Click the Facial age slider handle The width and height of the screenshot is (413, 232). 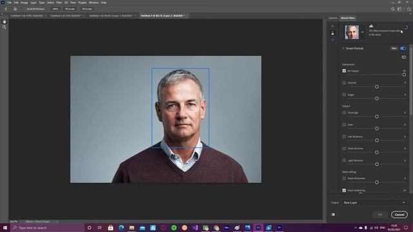(x=377, y=116)
